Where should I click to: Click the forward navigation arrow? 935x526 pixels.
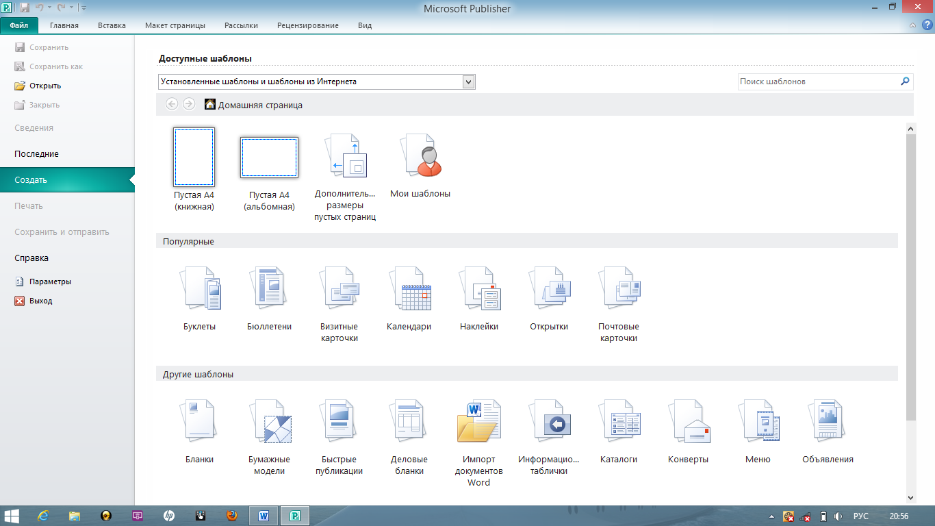coord(189,104)
